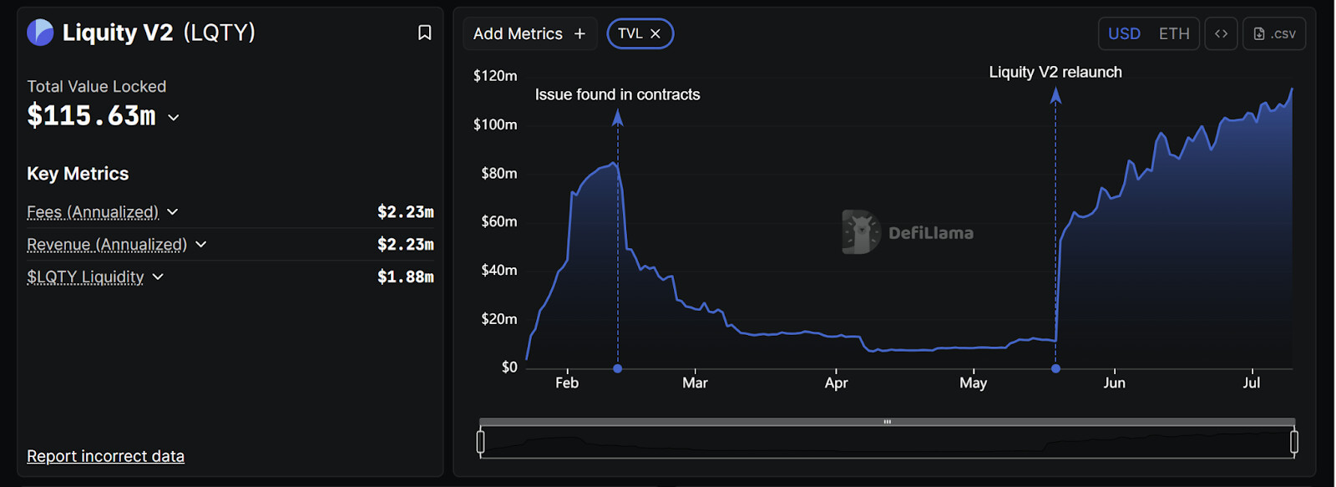Switch the chart denomination to USD
The width and height of the screenshot is (1336, 487).
click(x=1124, y=33)
